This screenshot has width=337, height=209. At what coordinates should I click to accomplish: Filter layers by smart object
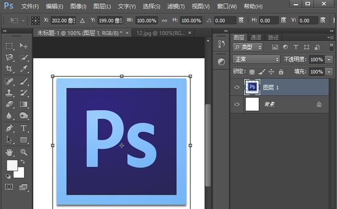click(317, 47)
